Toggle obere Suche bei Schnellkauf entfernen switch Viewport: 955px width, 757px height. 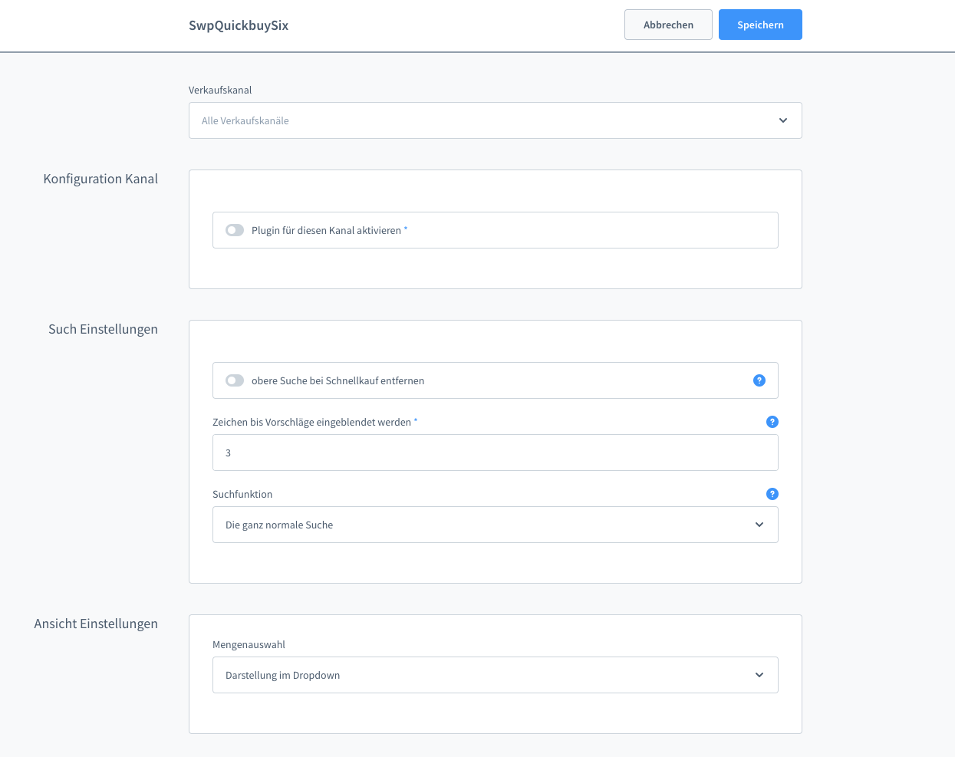(x=235, y=380)
